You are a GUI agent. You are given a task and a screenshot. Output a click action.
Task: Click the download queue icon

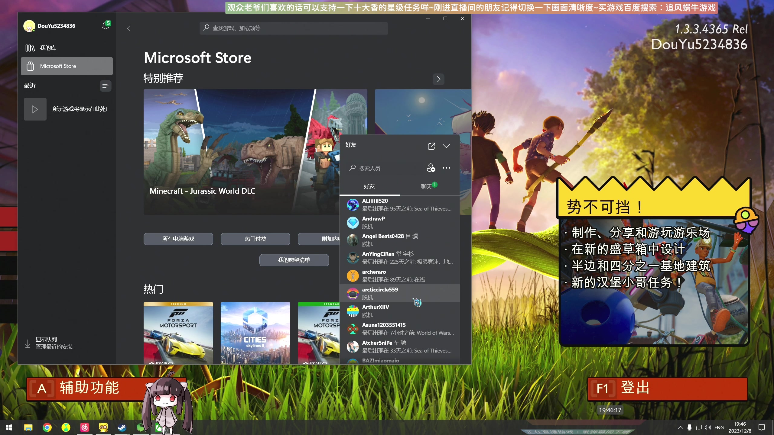pyautogui.click(x=28, y=343)
